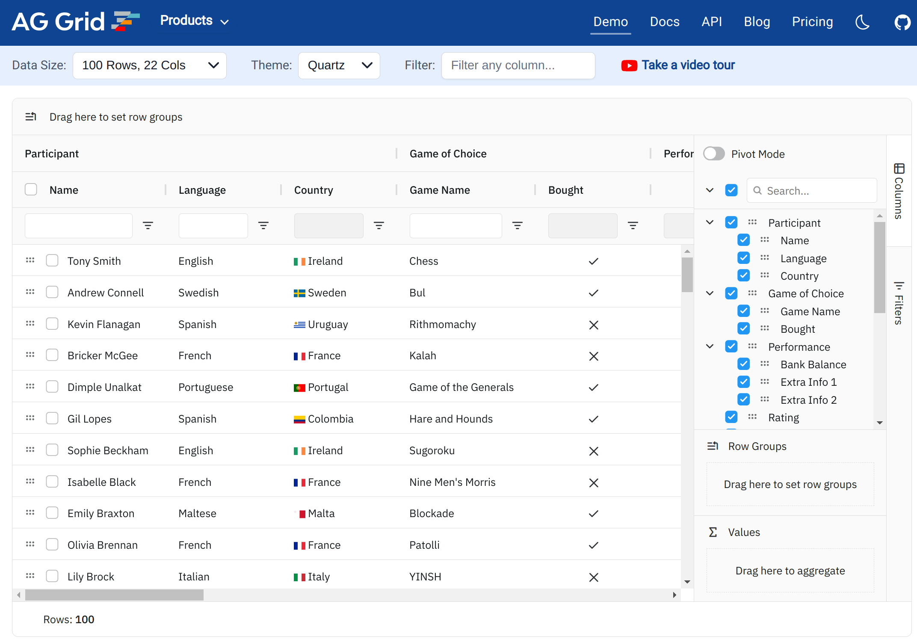The width and height of the screenshot is (917, 639).
Task: Open filter menu for Name column
Action: tap(148, 225)
